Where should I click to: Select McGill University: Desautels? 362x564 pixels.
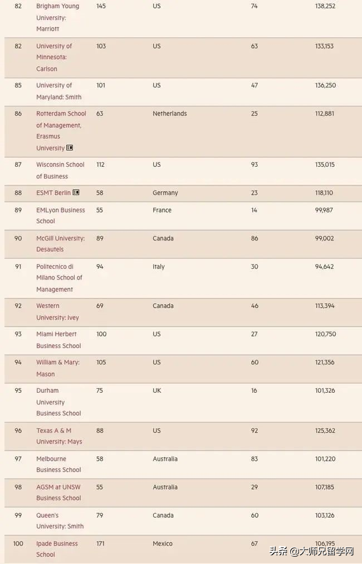(x=60, y=244)
